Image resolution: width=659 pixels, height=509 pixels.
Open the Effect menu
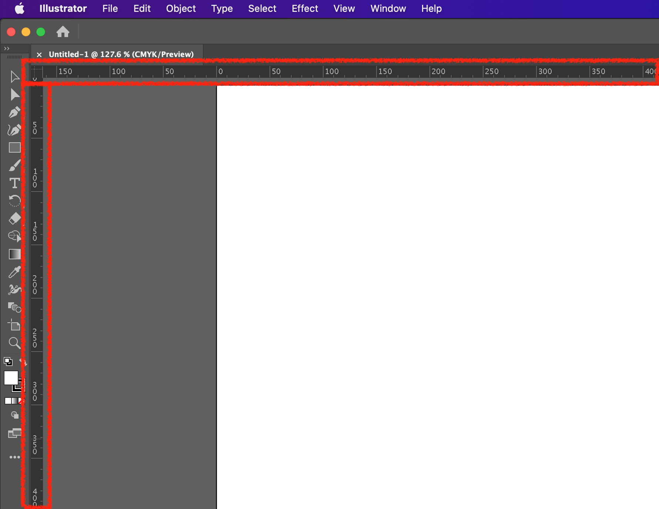pos(305,8)
